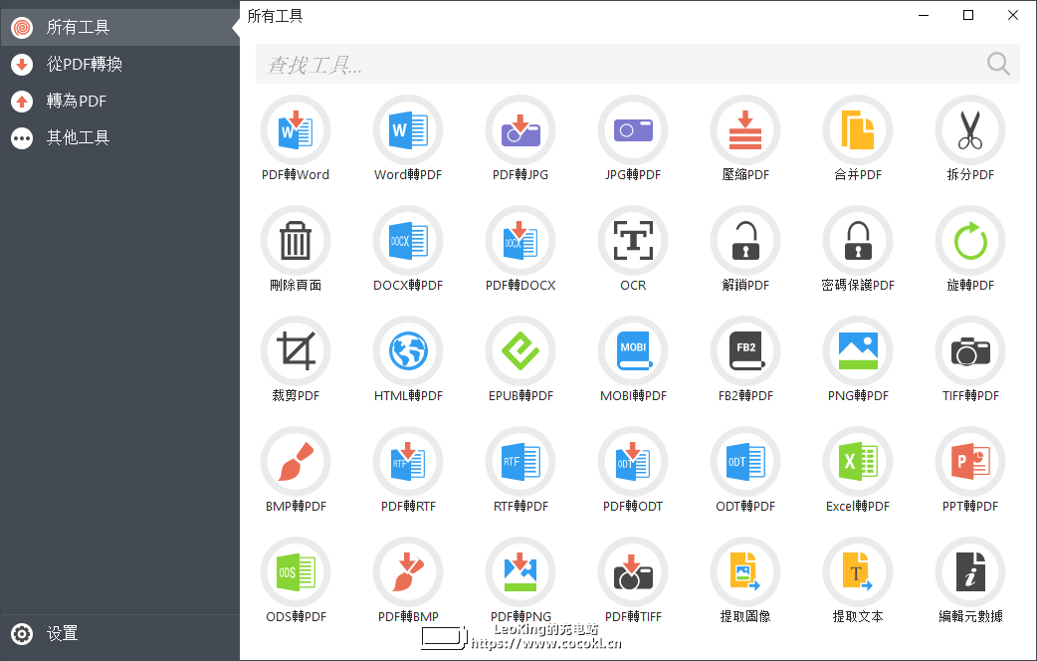
Task: Open PNG轉PDF image tool
Action: click(x=857, y=351)
